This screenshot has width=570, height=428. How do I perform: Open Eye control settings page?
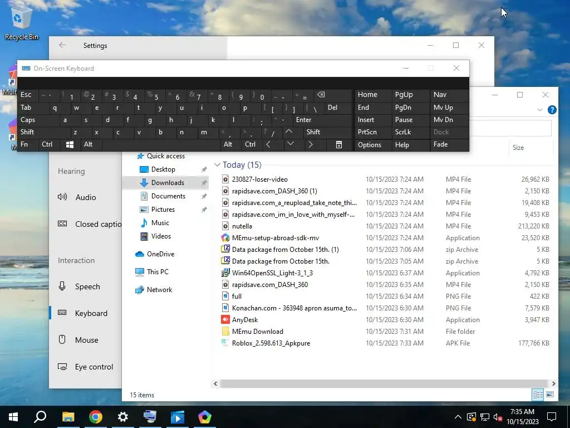coord(85,367)
